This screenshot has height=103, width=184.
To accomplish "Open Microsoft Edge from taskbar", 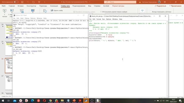I will pos(32,100).
